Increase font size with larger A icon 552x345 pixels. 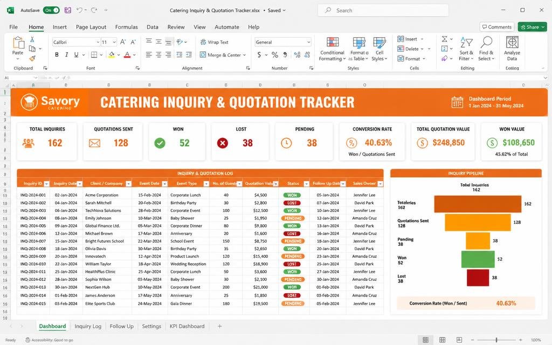pos(123,42)
